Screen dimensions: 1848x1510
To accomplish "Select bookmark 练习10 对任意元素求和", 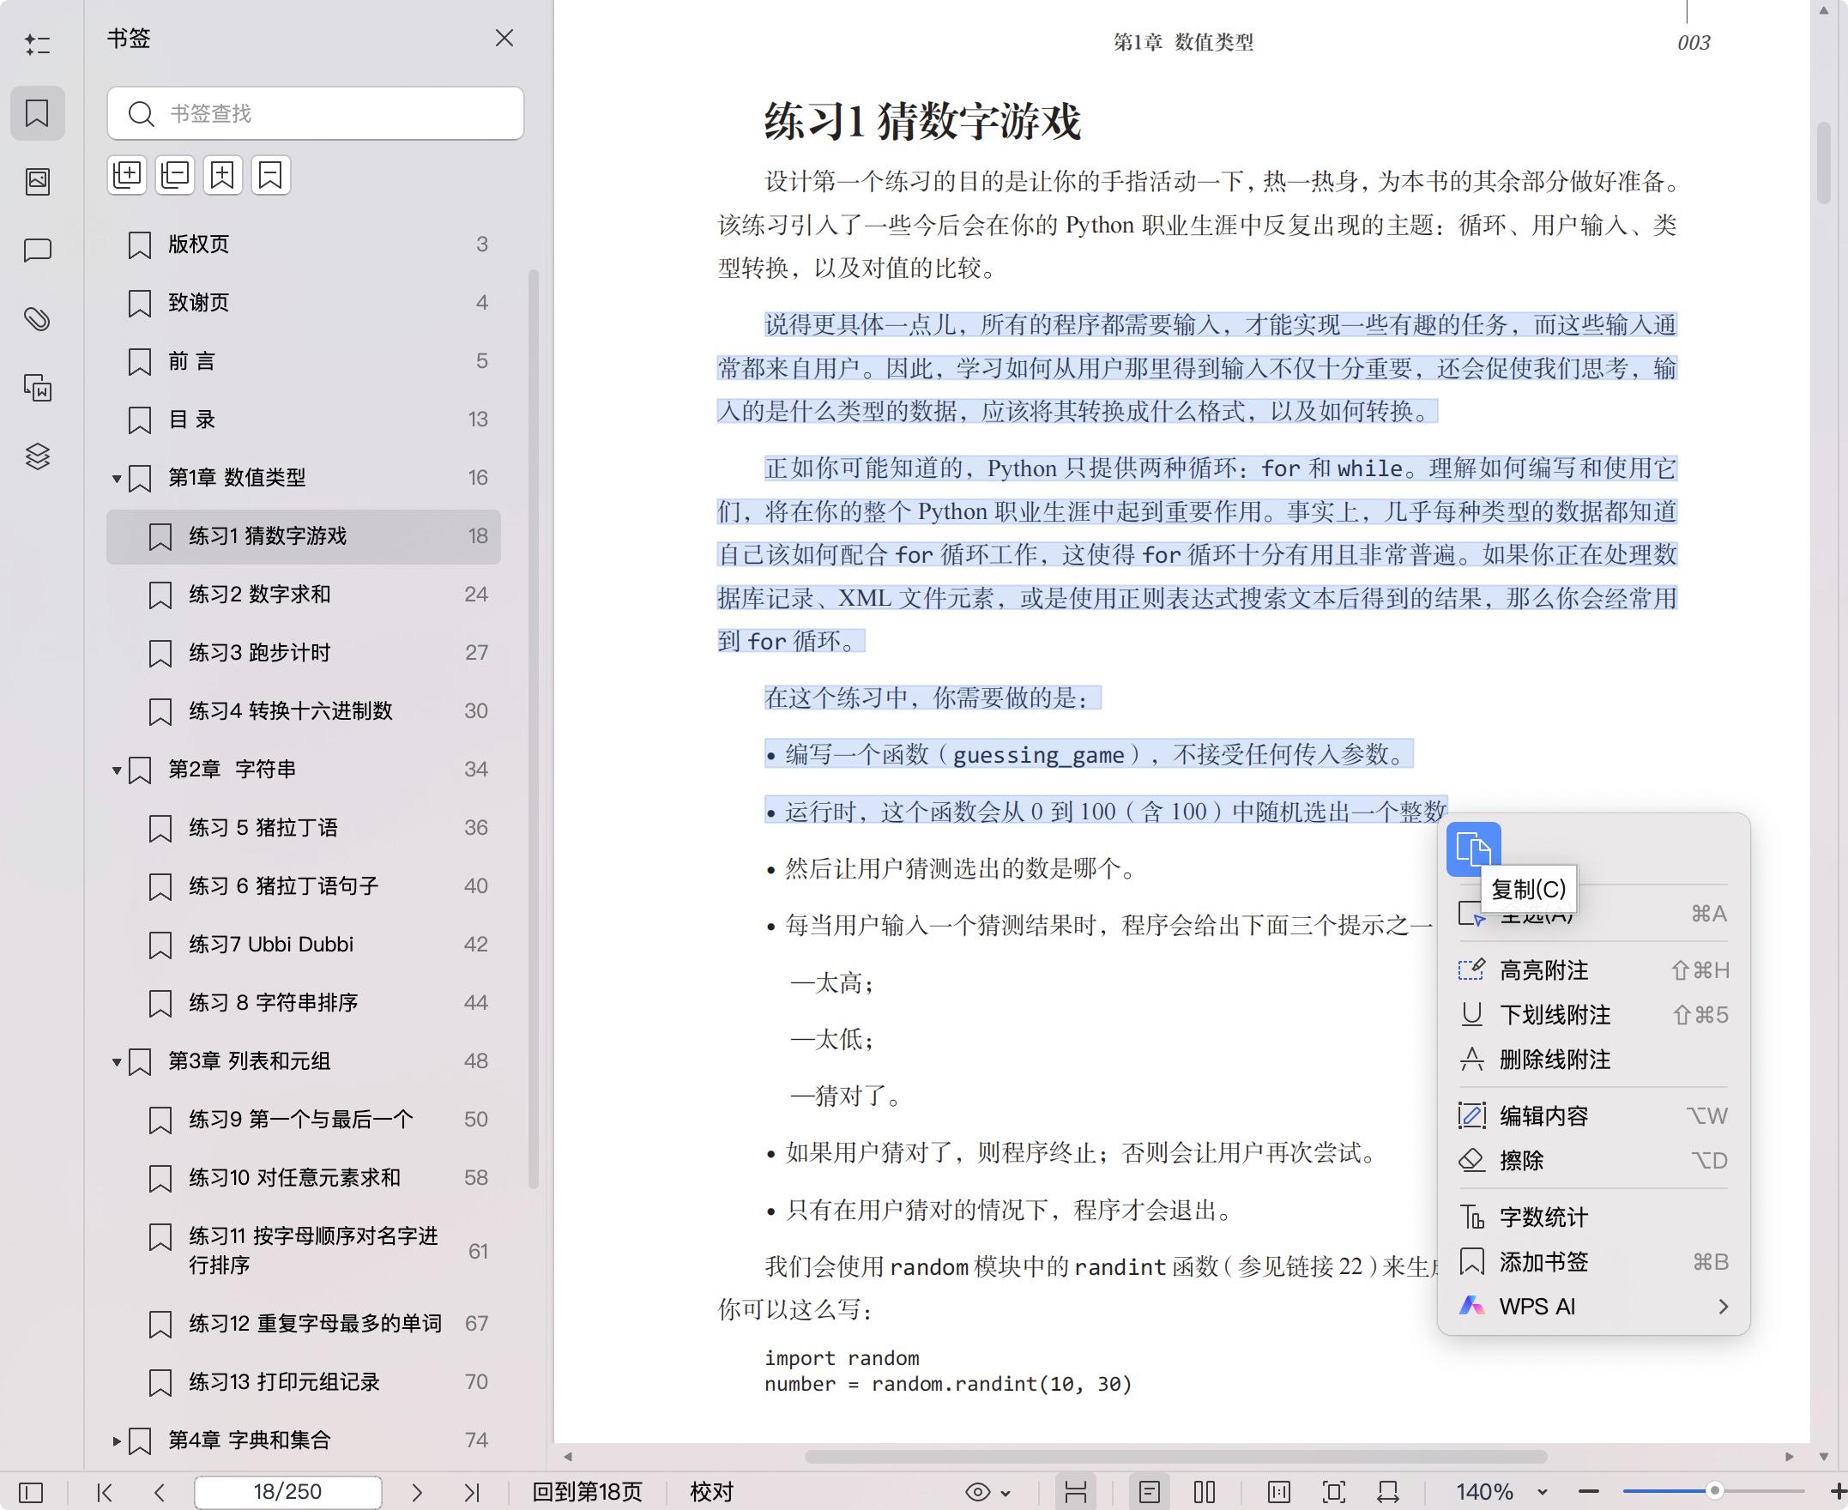I will [304, 1178].
